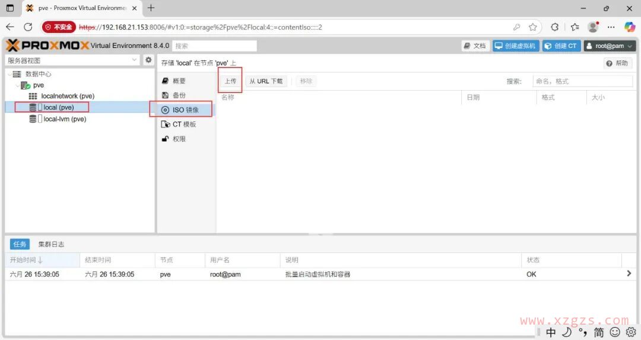Click 从 URL 下载 button

265,81
